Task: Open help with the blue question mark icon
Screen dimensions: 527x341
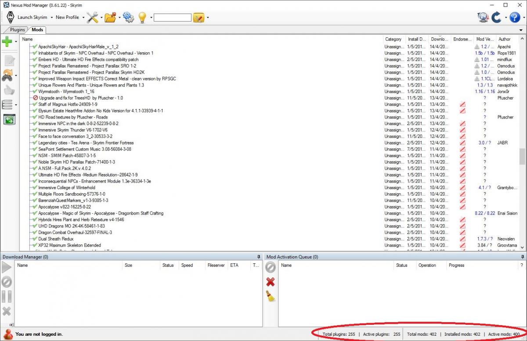Action: coord(515,17)
